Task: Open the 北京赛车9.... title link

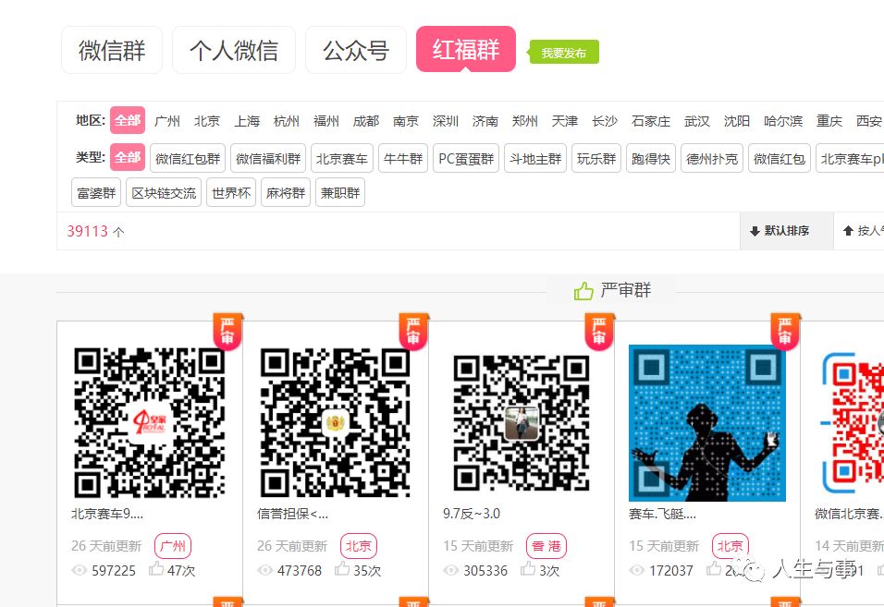Action: pos(107,514)
